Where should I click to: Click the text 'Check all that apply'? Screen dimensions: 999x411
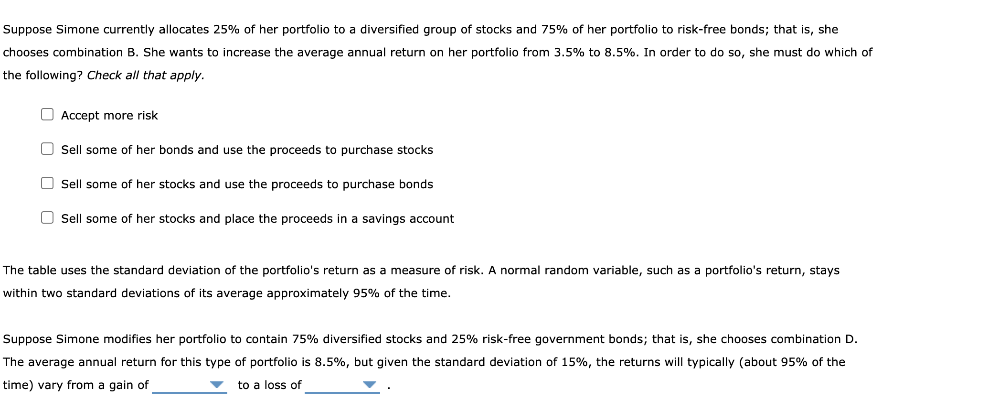(144, 75)
